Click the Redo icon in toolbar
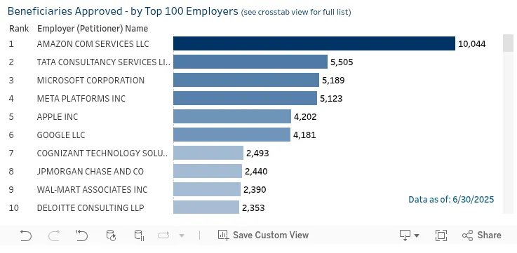This screenshot has width=517, height=253. pos(54,235)
